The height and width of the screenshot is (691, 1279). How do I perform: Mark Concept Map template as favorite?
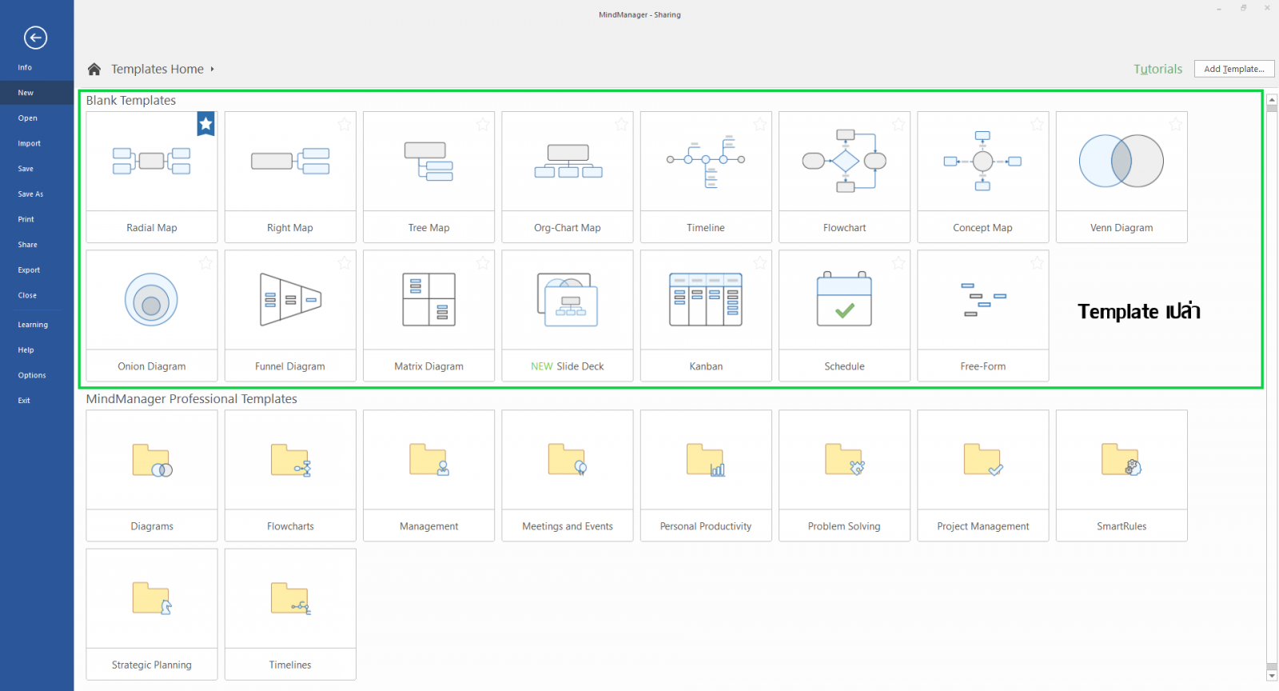point(1037,124)
